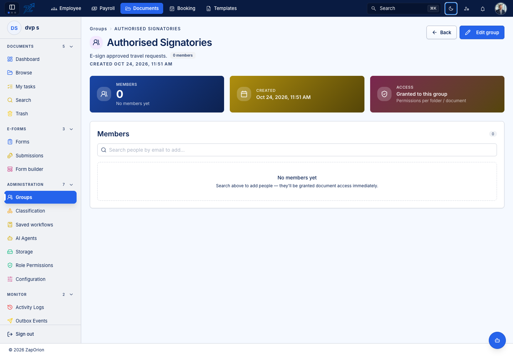The width and height of the screenshot is (513, 356).
Task: Open the Templates tab
Action: point(222,9)
